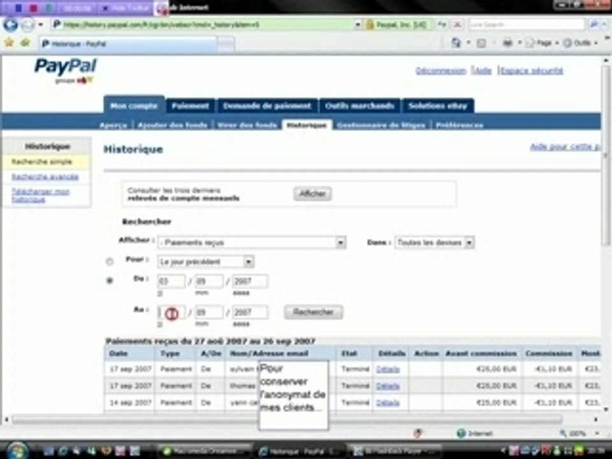Click the horizontal scrollbar at the page bottom

pos(287,419)
